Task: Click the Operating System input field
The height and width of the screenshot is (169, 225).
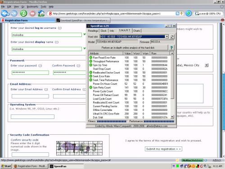Action: 32,117
